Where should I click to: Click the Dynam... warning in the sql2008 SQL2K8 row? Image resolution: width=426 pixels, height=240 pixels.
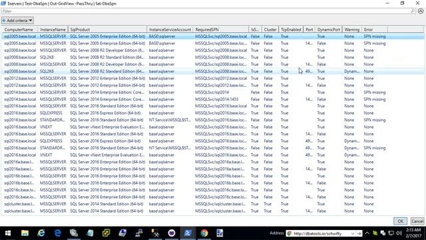coord(352,71)
